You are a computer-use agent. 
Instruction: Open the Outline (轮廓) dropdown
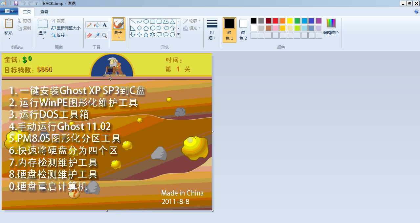tap(192, 21)
